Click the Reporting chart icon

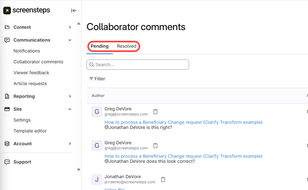(x=7, y=96)
